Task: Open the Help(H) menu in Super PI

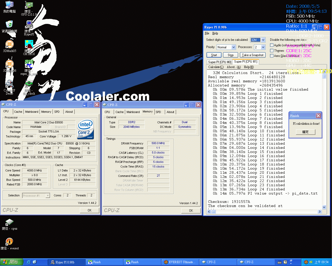Action: pyautogui.click(x=249, y=67)
